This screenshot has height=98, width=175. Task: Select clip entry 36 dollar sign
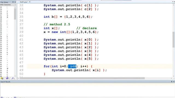point(7,13)
